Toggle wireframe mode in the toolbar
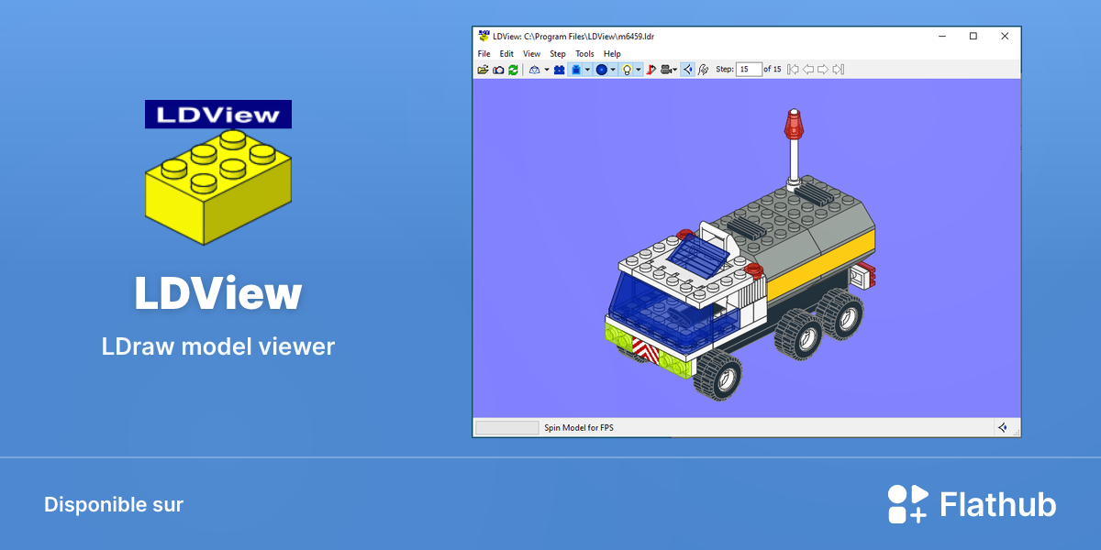1101x550 pixels. click(x=534, y=70)
